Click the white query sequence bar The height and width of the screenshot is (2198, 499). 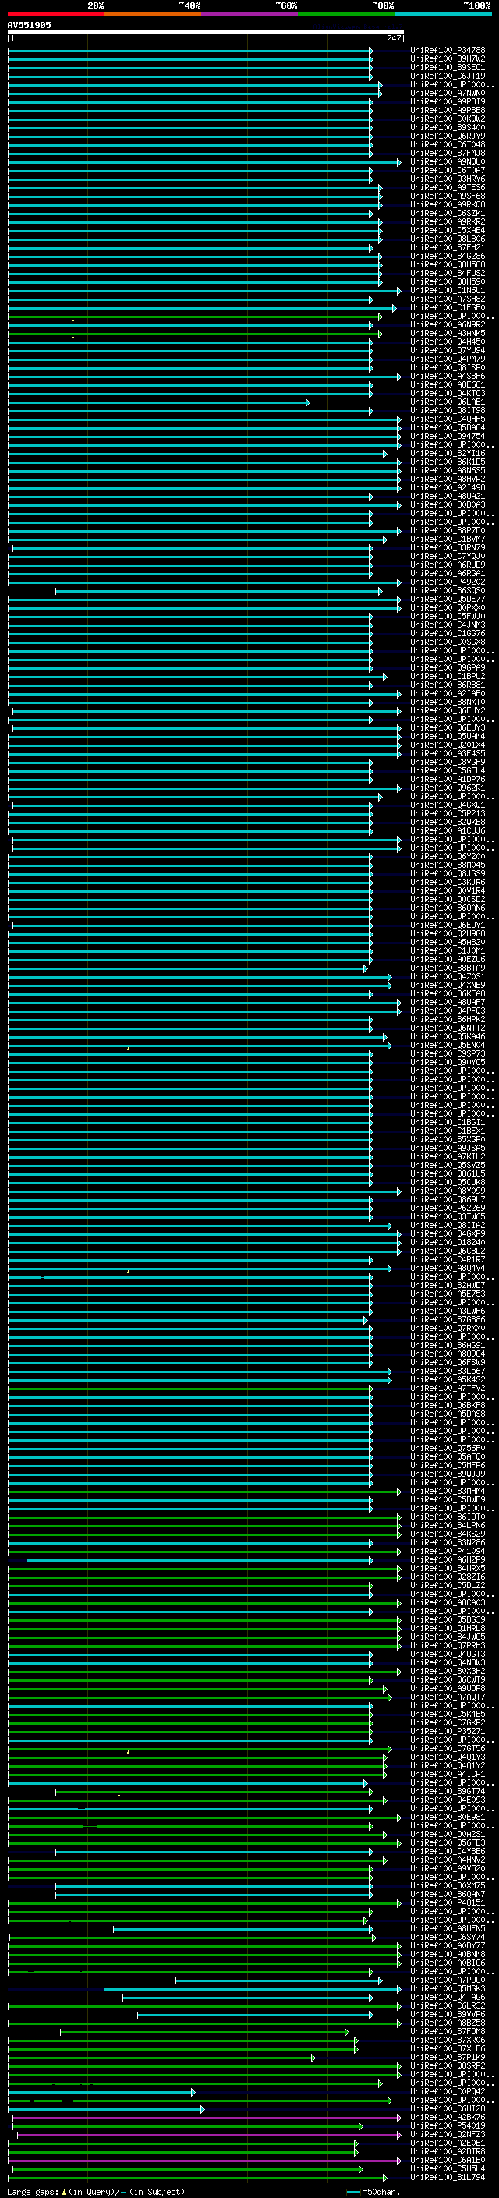pos(206,31)
